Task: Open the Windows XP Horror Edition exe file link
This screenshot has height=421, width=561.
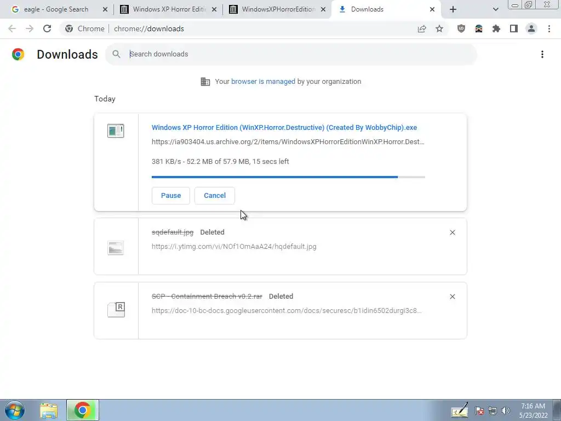Action: point(284,127)
